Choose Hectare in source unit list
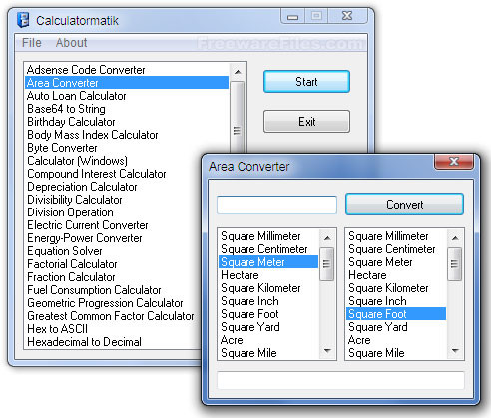Viewport: 491px width, 418px height. 268,275
